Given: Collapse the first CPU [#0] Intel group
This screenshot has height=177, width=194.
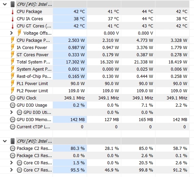Looking at the screenshot, I should (5, 4).
